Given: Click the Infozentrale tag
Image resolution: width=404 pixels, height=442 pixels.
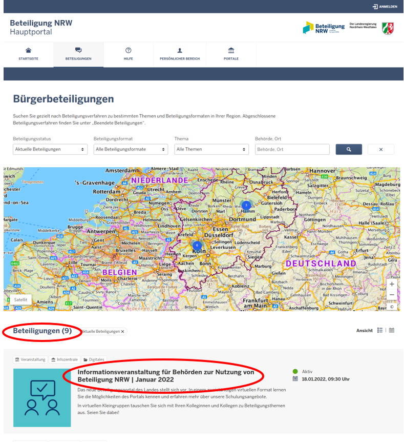Looking at the screenshot, I should pyautogui.click(x=65, y=359).
